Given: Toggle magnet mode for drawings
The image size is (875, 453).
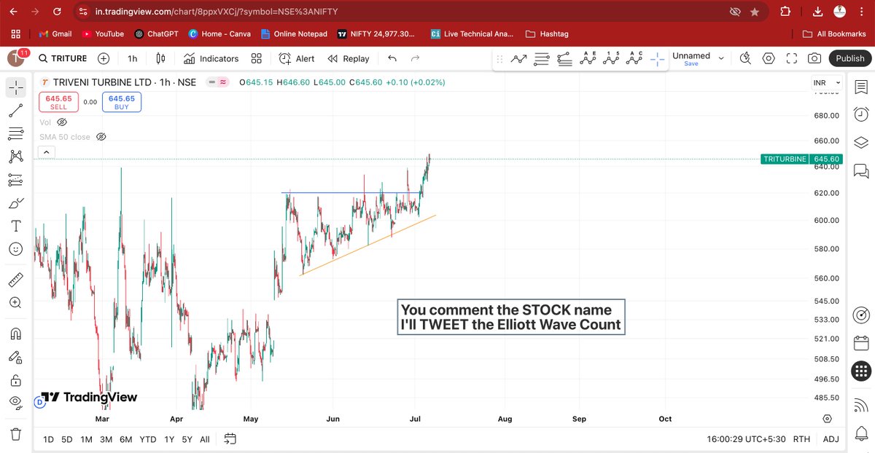Looking at the screenshot, I should (x=15, y=334).
